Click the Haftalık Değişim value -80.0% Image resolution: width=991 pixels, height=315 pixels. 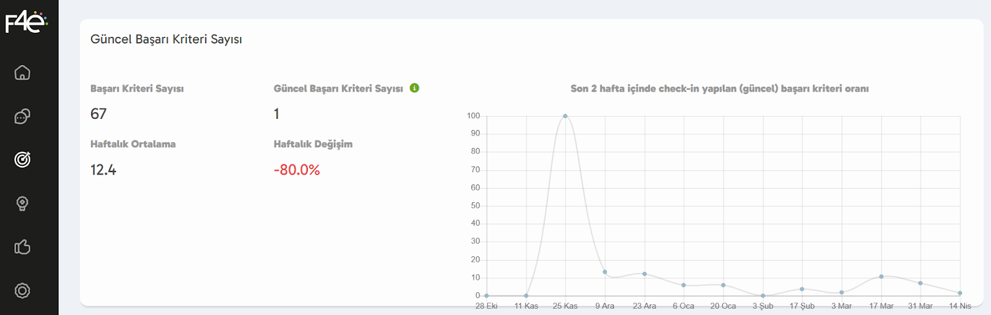[297, 170]
